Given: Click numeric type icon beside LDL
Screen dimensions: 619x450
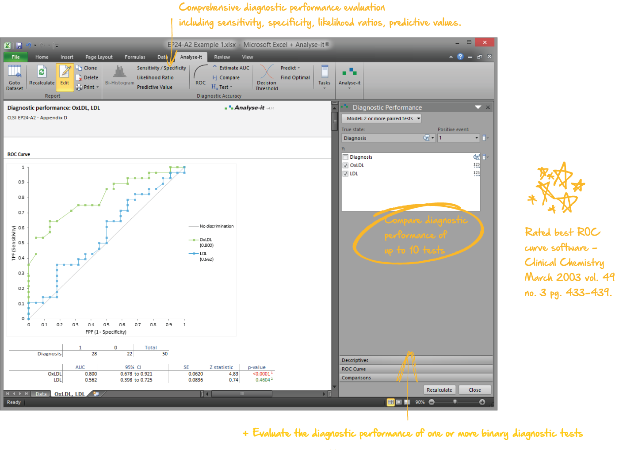Looking at the screenshot, I should (477, 174).
